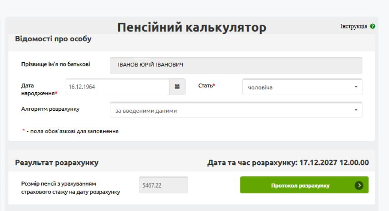
Task: Click the pension amount field 5467.22
Action: coord(163,185)
